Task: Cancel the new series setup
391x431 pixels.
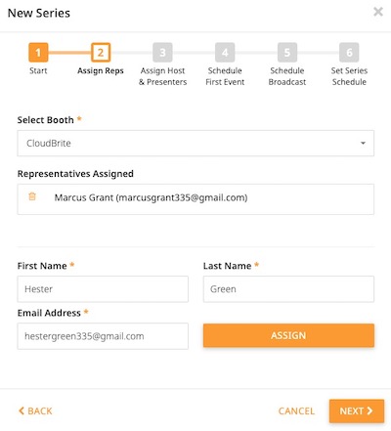Action: click(x=296, y=410)
